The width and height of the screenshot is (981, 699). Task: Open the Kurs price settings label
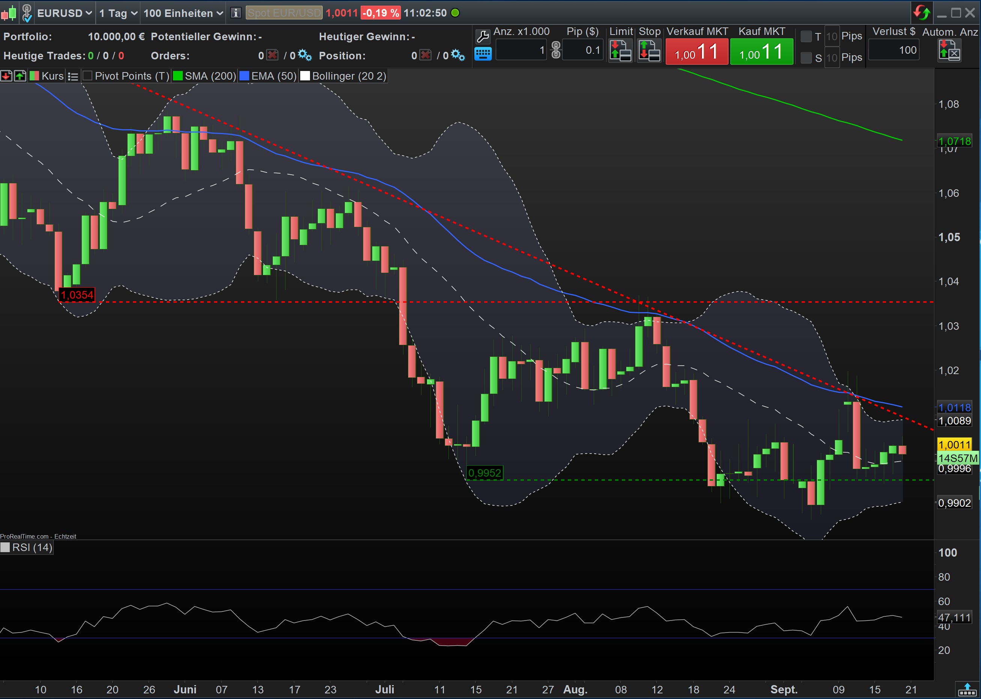[53, 76]
